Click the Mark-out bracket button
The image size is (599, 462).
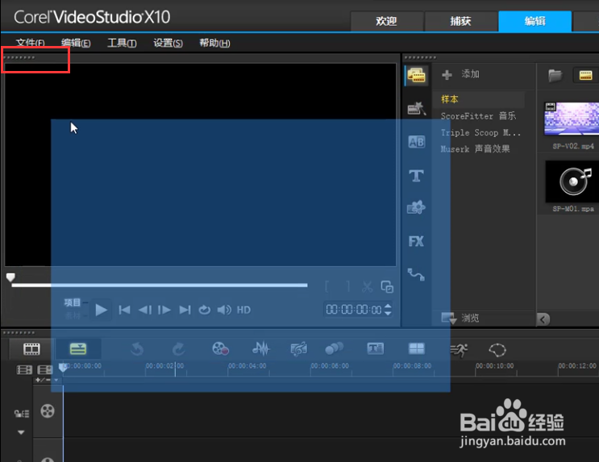(348, 286)
